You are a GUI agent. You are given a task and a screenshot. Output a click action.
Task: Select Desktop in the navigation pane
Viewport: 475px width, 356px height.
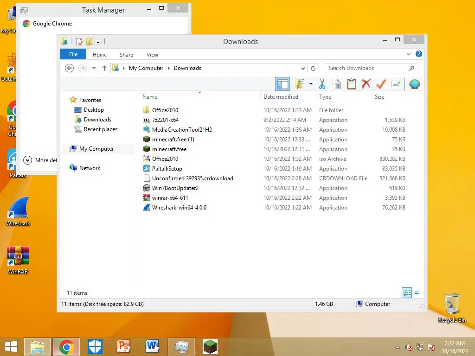[94, 109]
